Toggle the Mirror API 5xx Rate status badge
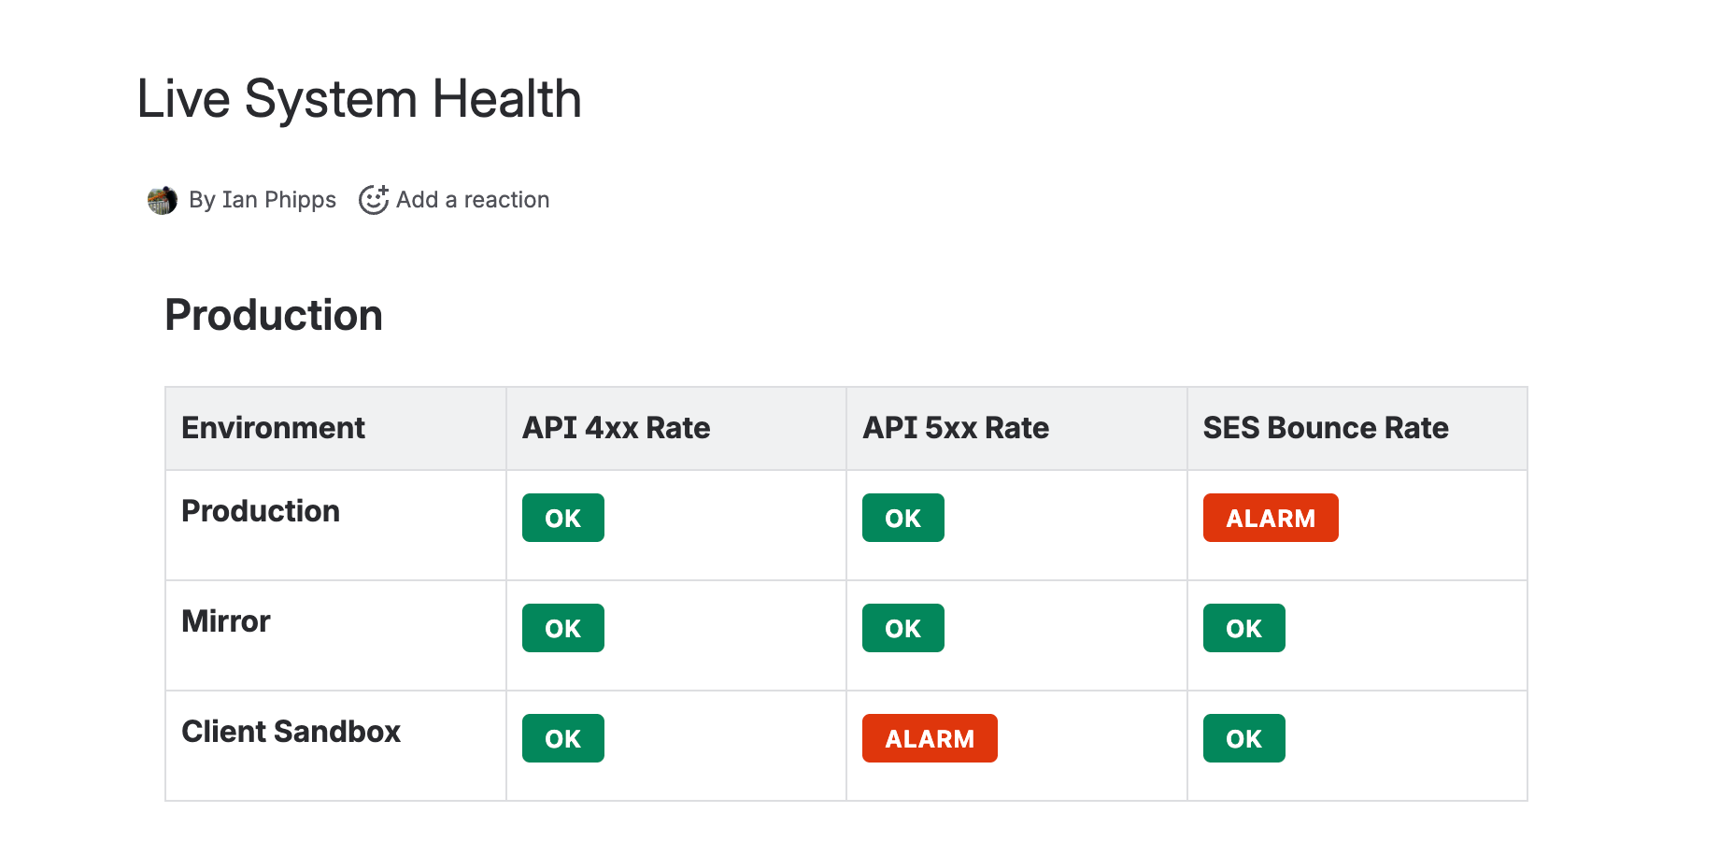Screen dimensions: 1719x841 pyautogui.click(x=902, y=627)
